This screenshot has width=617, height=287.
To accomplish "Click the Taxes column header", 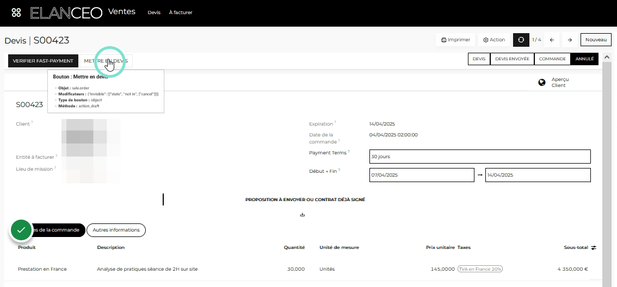I will coord(464,247).
